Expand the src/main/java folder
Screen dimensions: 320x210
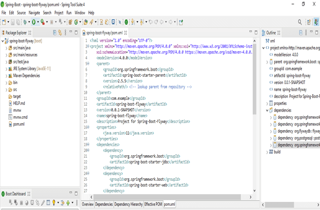6,48
